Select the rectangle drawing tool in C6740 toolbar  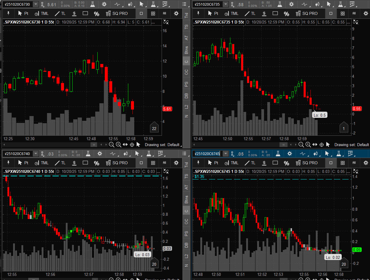click(85, 163)
